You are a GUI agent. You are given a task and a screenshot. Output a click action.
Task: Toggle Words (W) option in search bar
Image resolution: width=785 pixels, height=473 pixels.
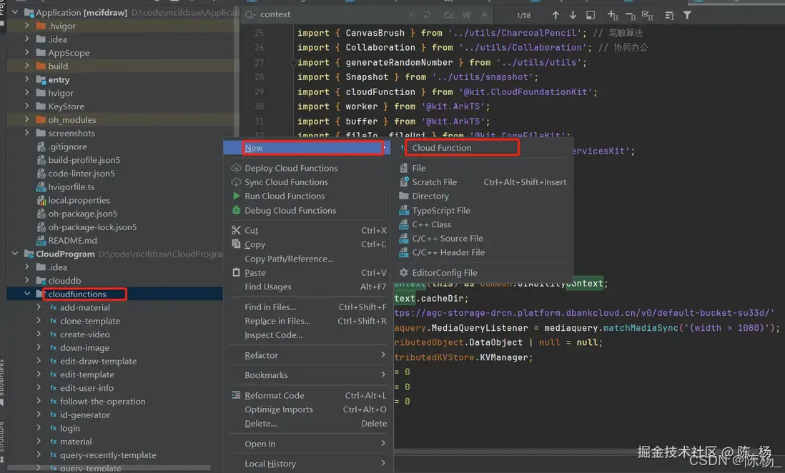click(467, 15)
